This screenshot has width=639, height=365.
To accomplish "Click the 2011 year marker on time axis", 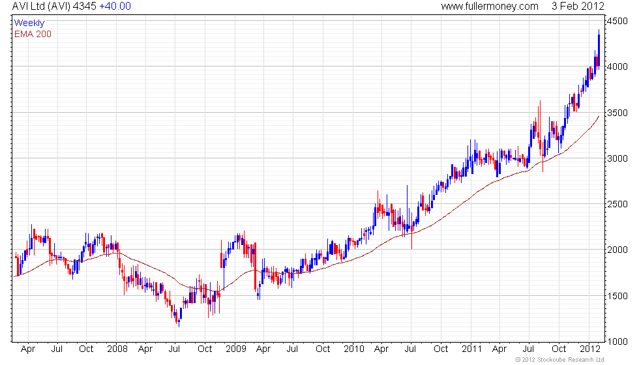I will coord(471,349).
